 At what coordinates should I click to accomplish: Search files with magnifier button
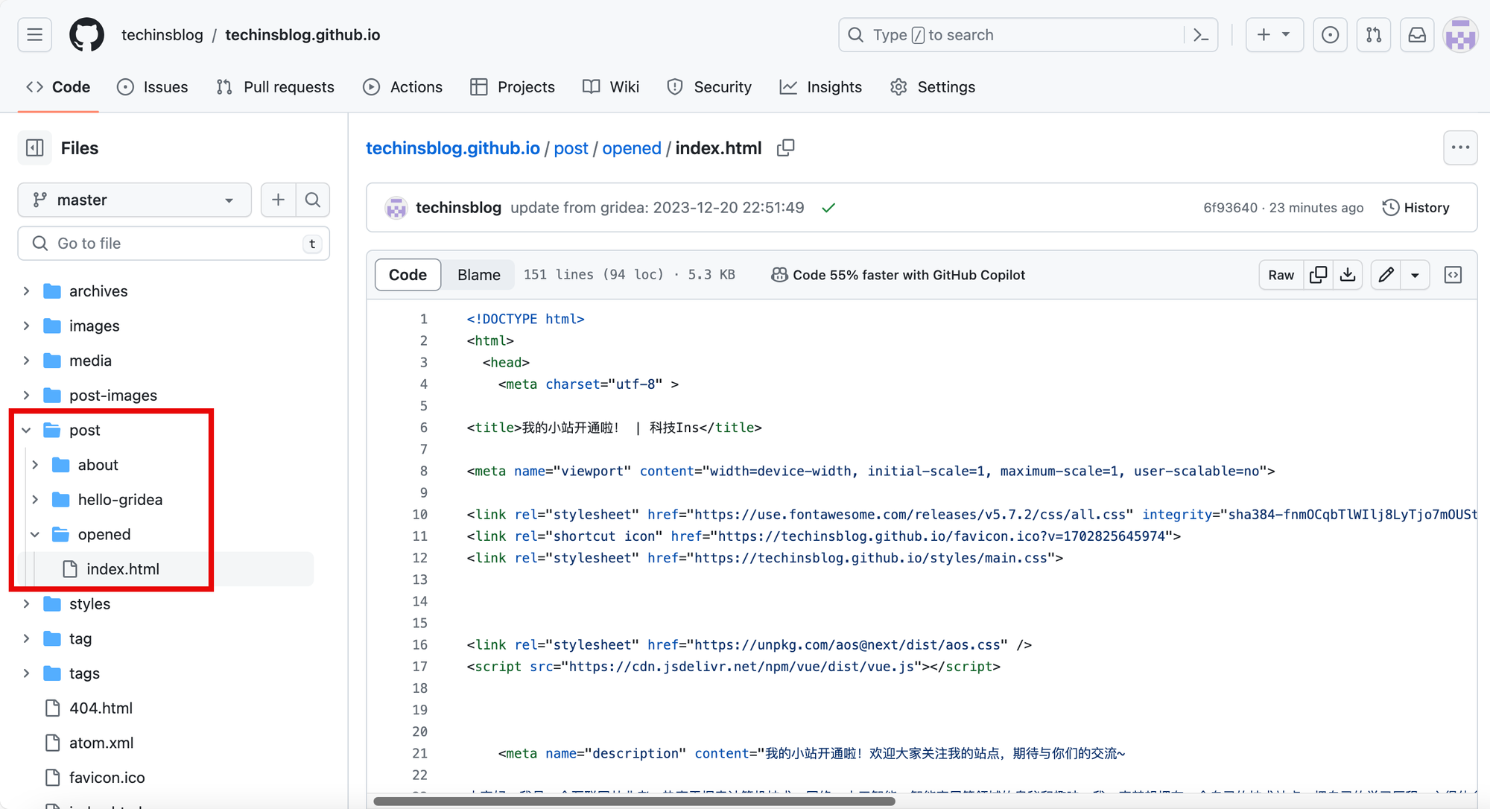click(313, 200)
